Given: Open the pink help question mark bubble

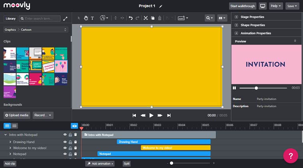Looking at the screenshot, I should (x=291, y=156).
